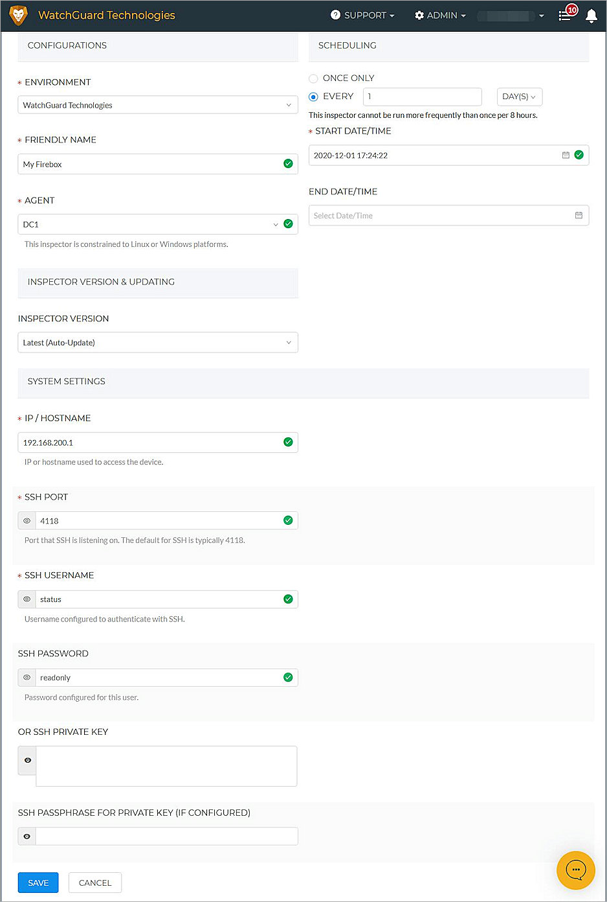Open the chat bubble in bottom corner
Image resolution: width=607 pixels, height=902 pixels.
pos(575,870)
